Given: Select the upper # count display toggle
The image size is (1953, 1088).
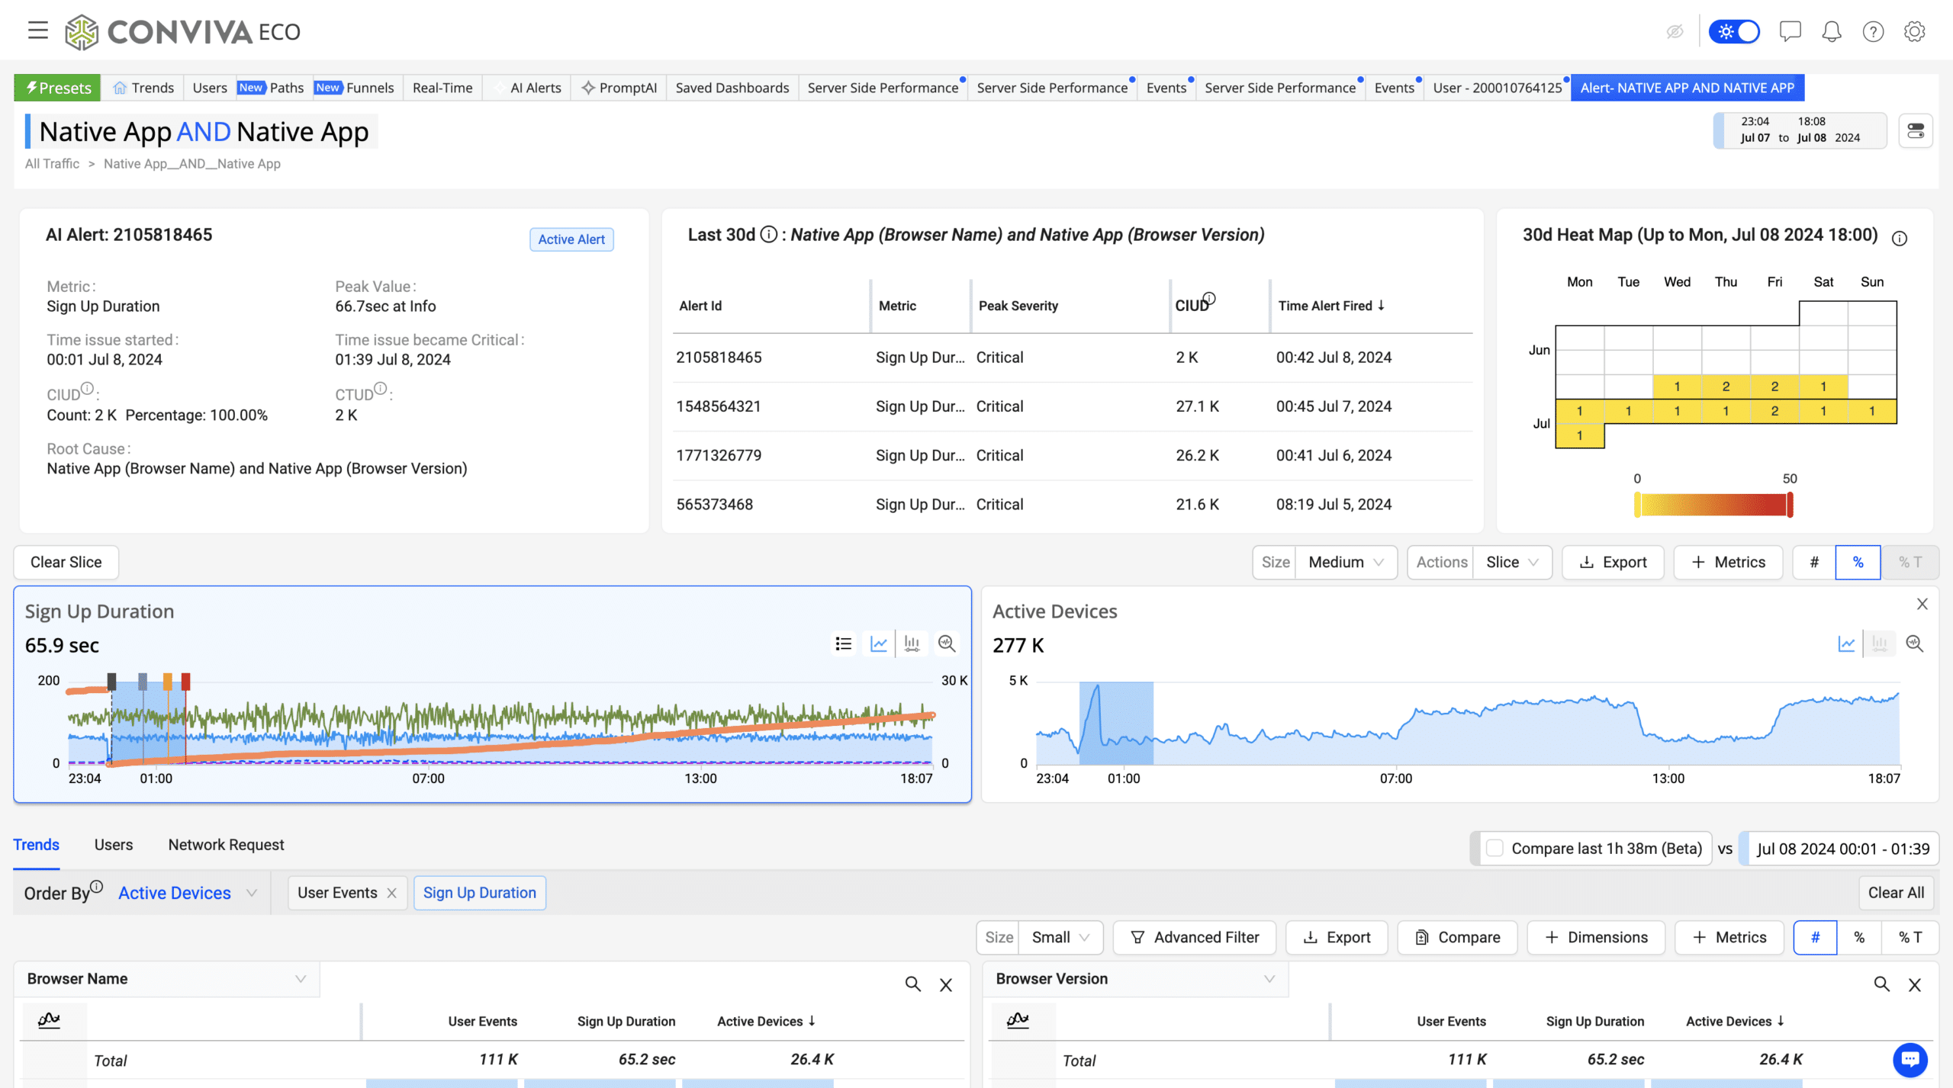Looking at the screenshot, I should pyautogui.click(x=1814, y=562).
